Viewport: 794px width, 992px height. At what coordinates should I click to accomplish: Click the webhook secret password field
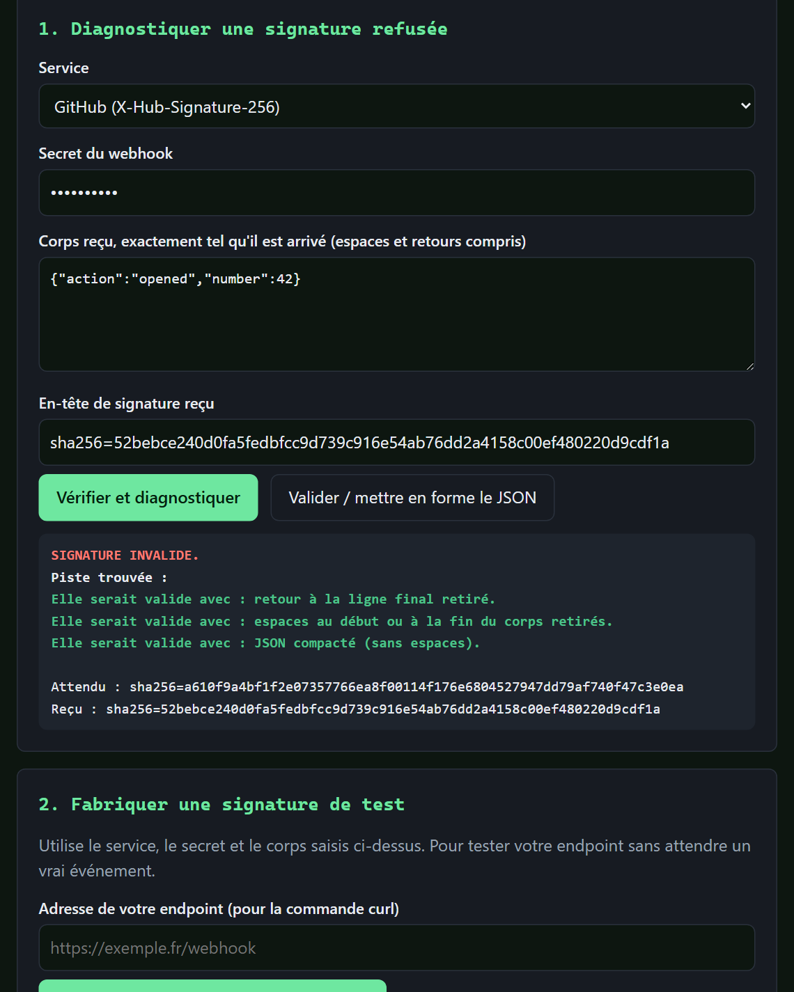click(396, 193)
